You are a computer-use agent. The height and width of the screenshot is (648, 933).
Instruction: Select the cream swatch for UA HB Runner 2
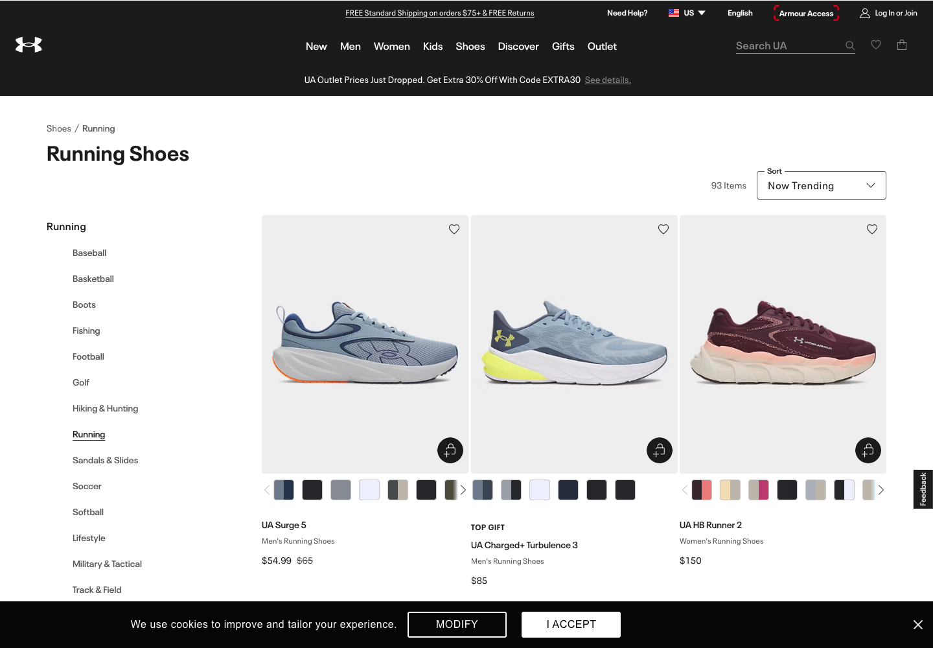point(730,490)
